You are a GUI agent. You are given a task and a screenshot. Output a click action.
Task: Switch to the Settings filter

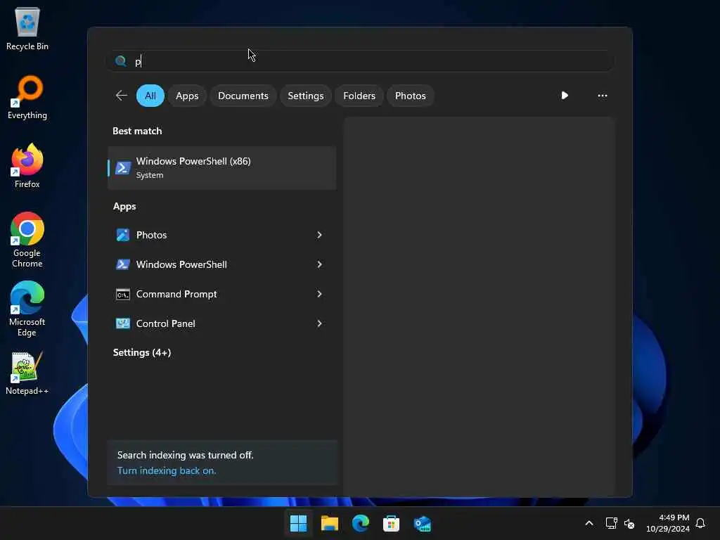(x=305, y=96)
